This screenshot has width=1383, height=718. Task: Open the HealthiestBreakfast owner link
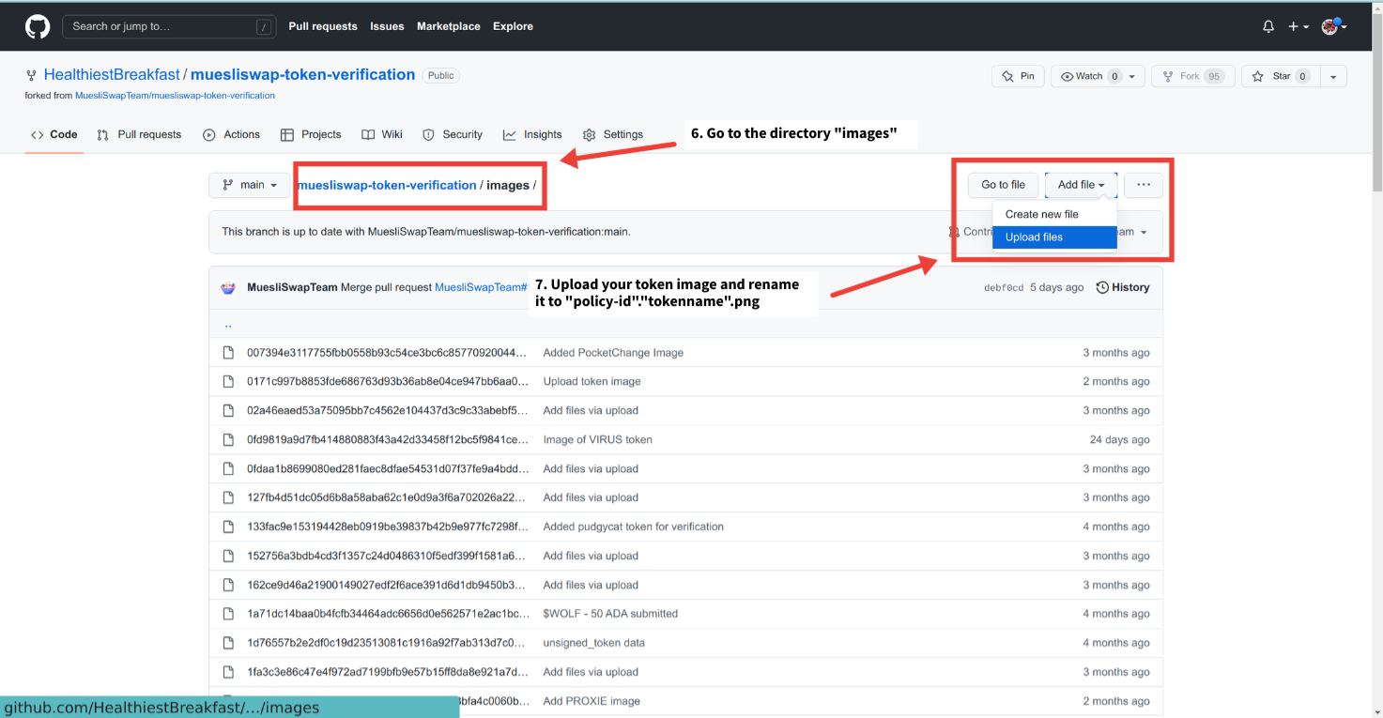(x=112, y=75)
